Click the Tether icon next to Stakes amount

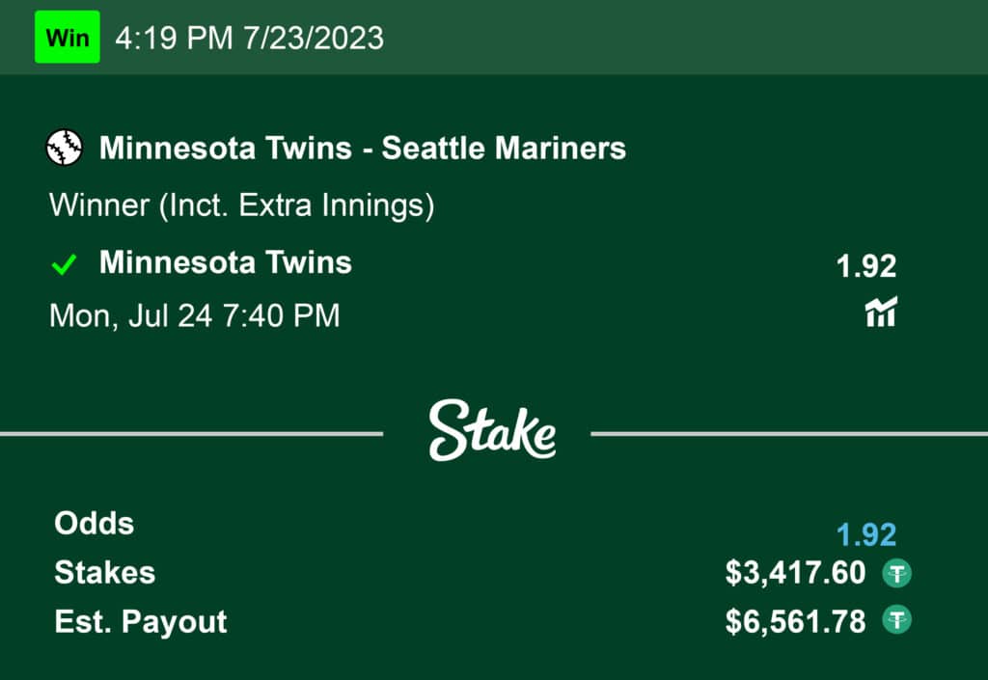[x=897, y=574]
